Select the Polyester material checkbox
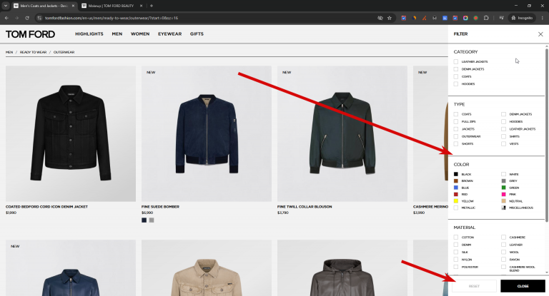549x296 pixels. point(456,267)
